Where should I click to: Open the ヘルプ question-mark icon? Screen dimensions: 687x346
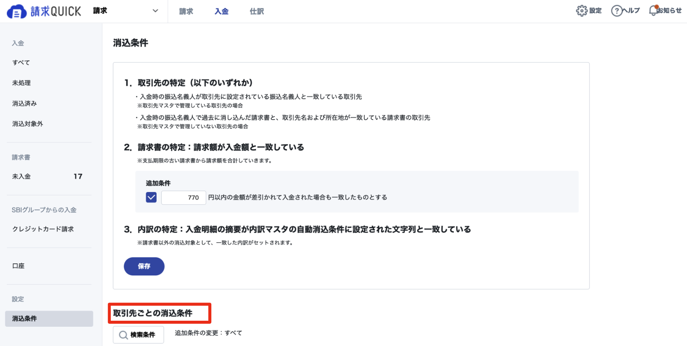(x=616, y=11)
